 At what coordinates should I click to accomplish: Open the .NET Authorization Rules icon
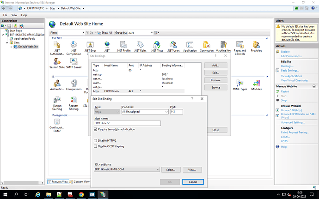click(57, 48)
